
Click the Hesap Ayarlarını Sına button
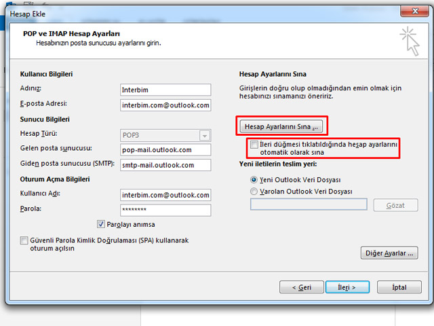tap(281, 127)
